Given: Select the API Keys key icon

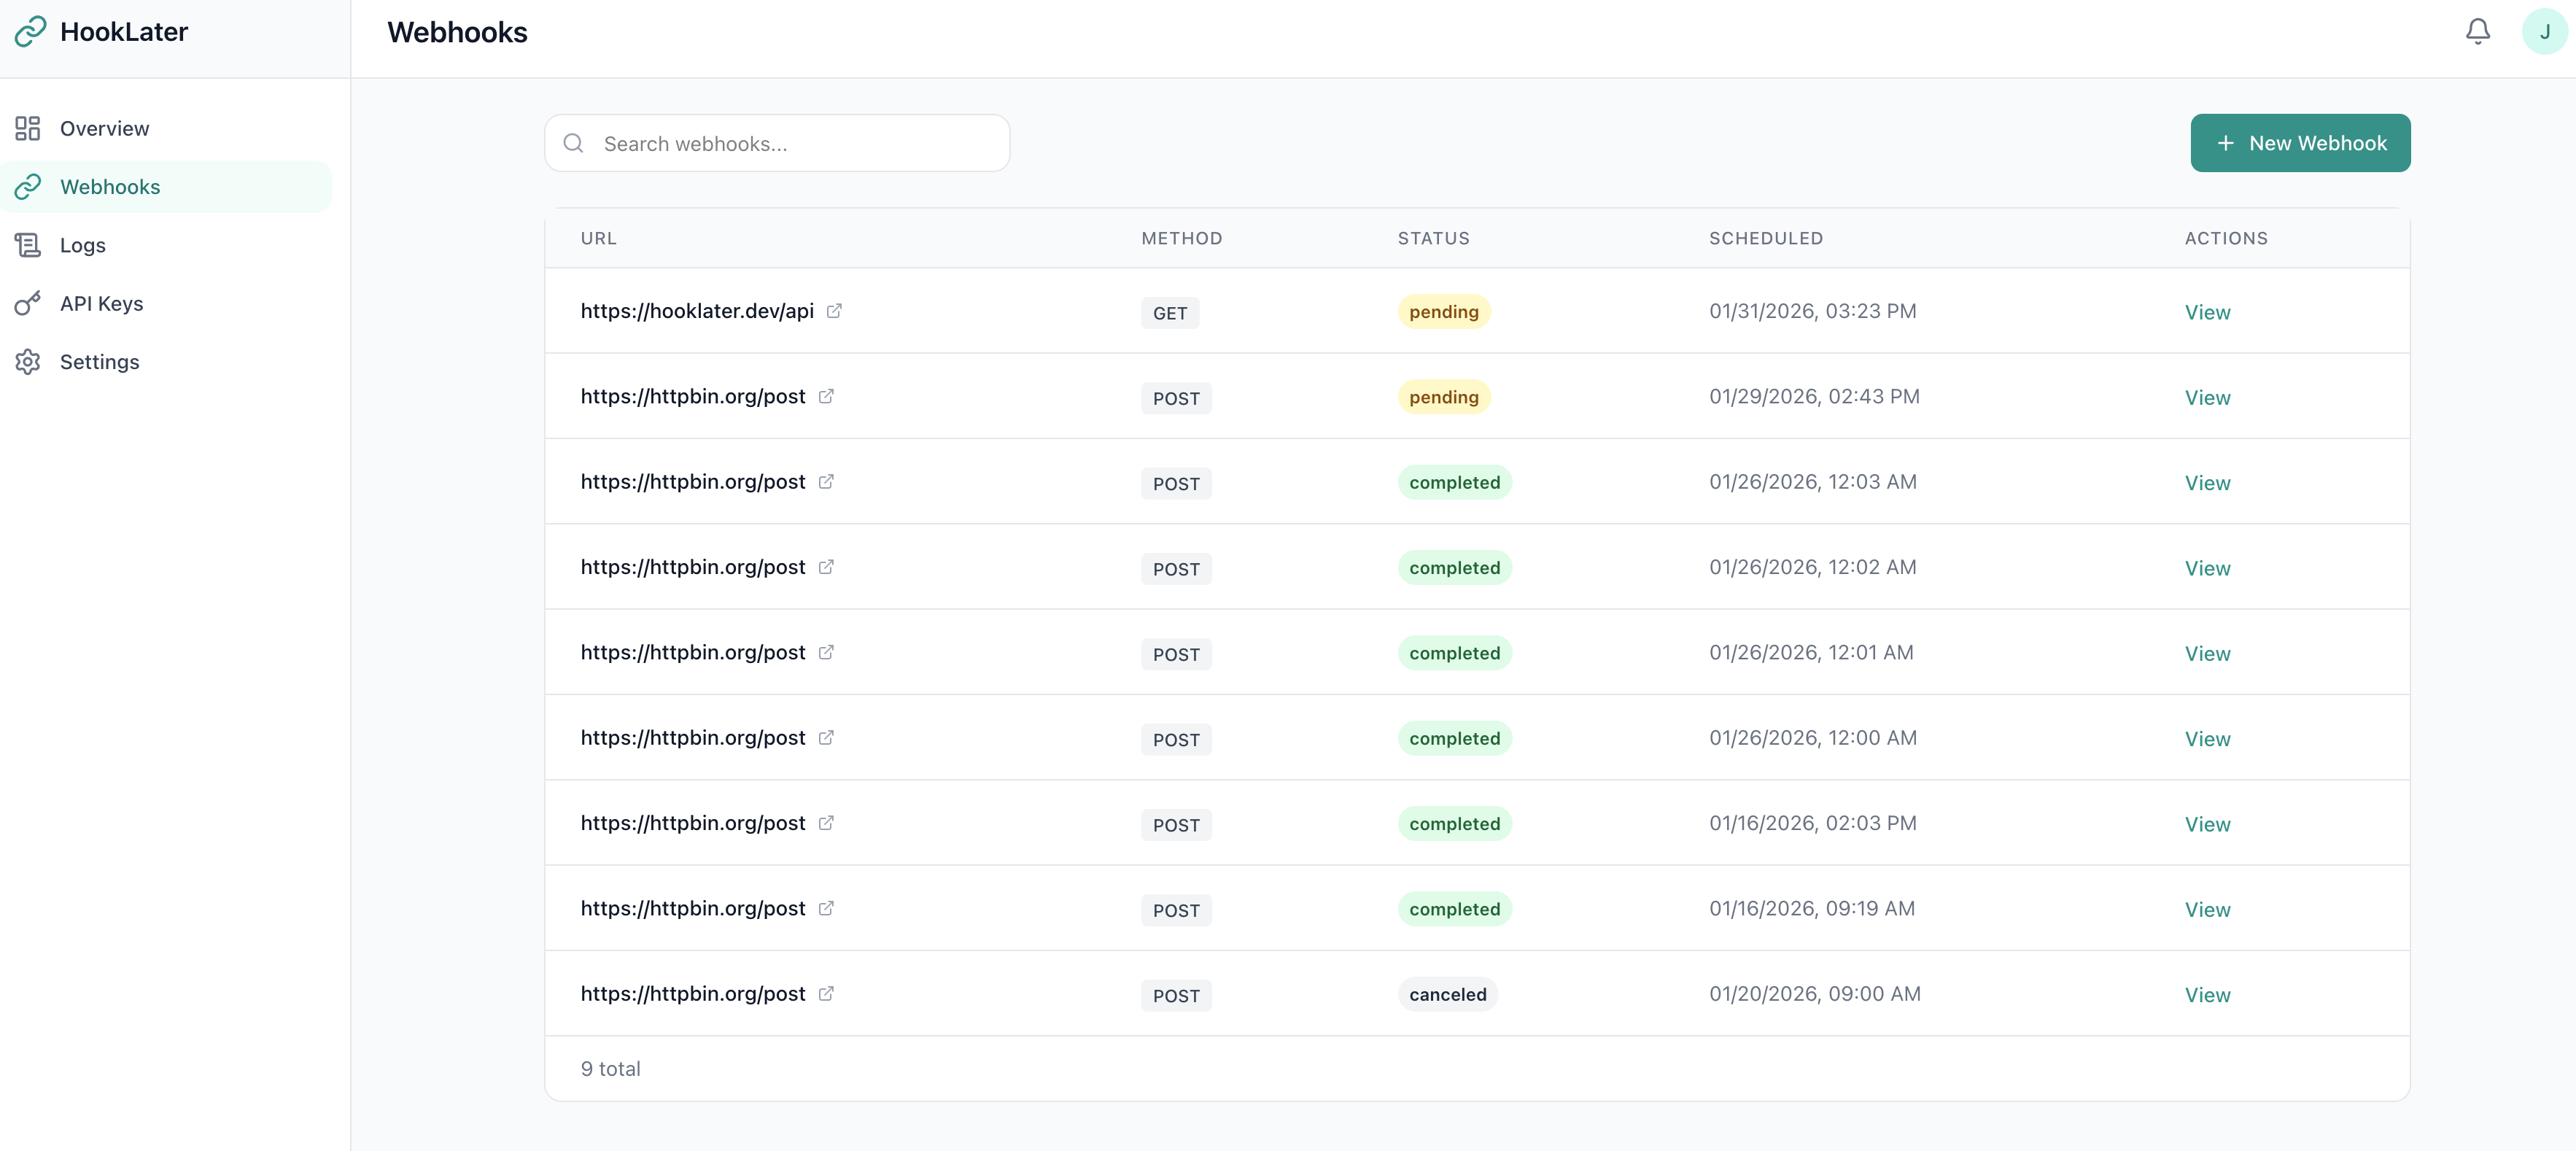Looking at the screenshot, I should (27, 303).
